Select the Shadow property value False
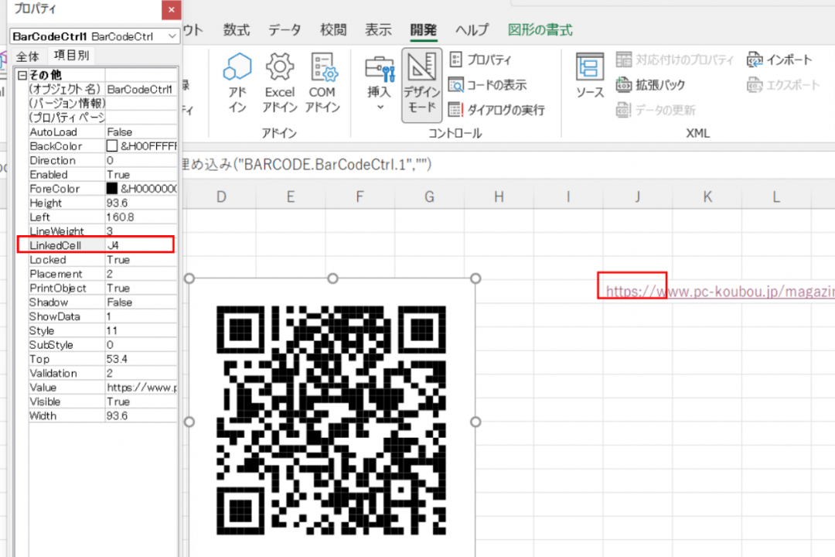Screen dimensions: 835x557 [x=141, y=302]
